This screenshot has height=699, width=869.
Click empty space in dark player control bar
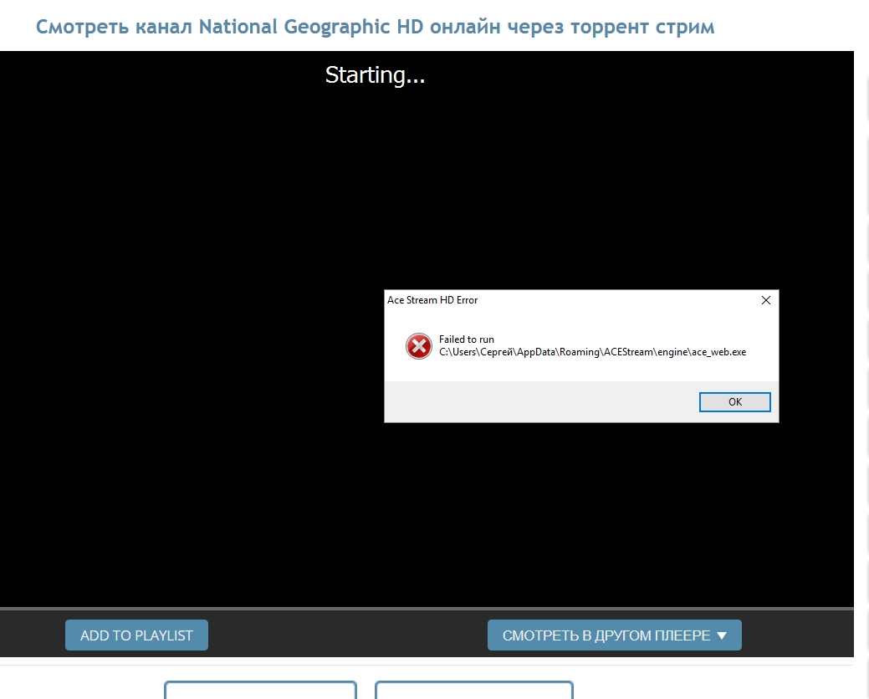click(x=347, y=635)
